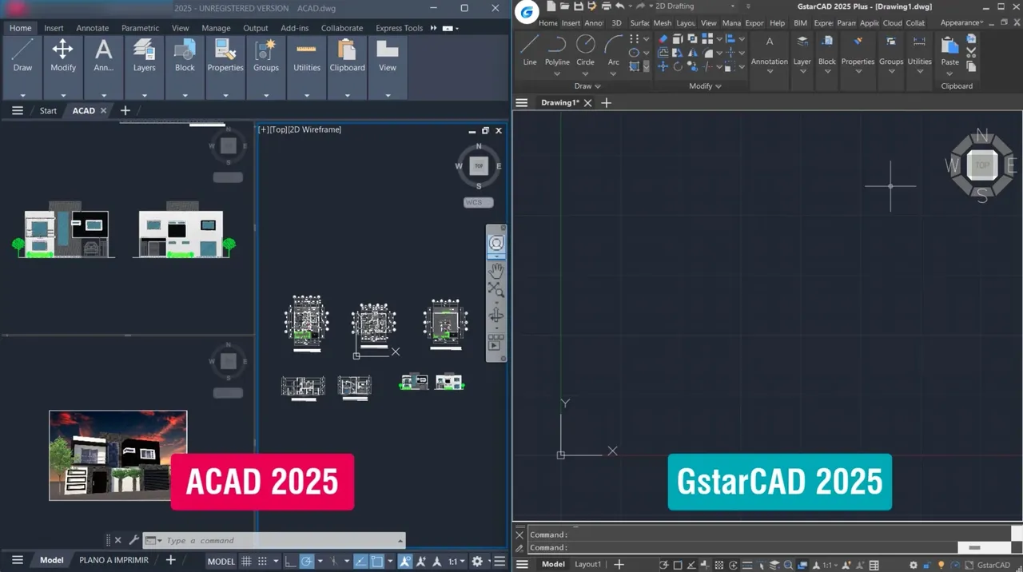
Task: Open the Properties panel in ACAD ribbon
Action: (225, 67)
